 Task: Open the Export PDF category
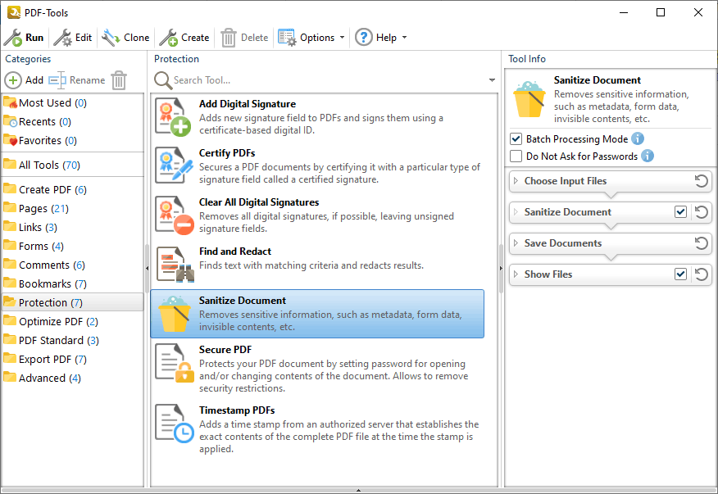coord(73,359)
